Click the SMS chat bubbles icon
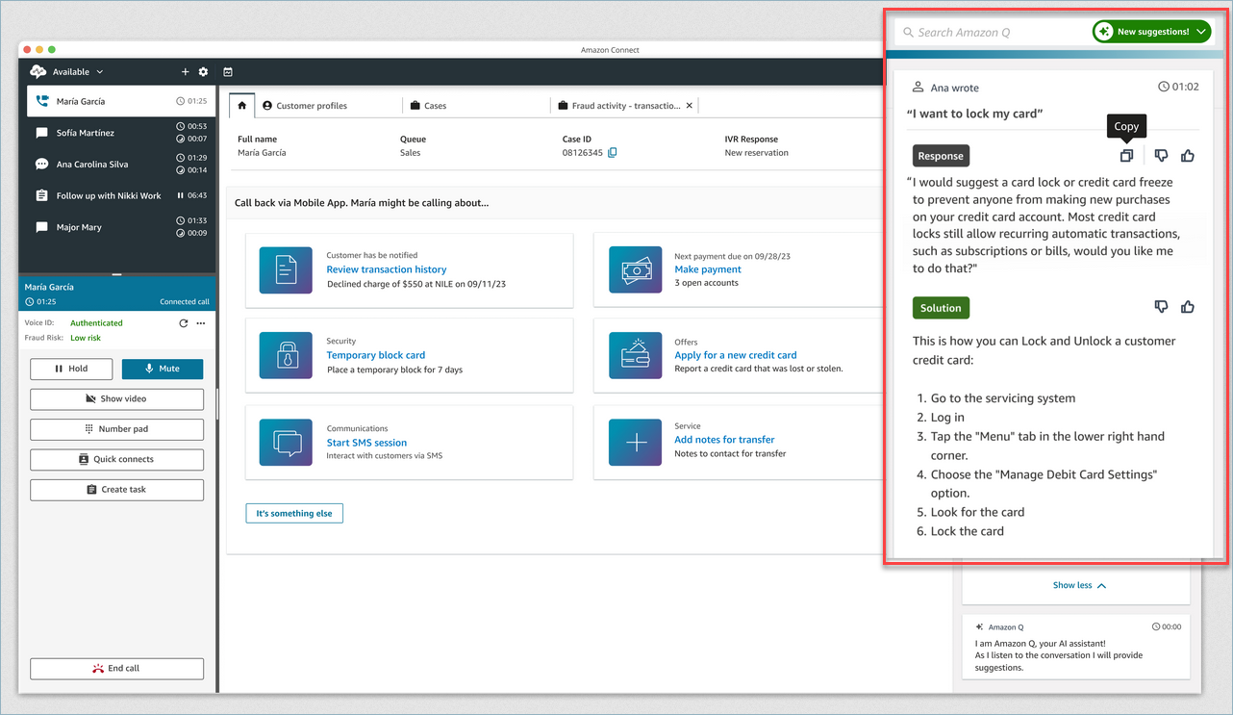The image size is (1233, 715). pyautogui.click(x=286, y=443)
